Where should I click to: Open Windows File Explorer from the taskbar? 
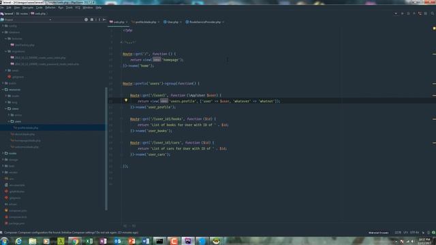tap(33, 241)
